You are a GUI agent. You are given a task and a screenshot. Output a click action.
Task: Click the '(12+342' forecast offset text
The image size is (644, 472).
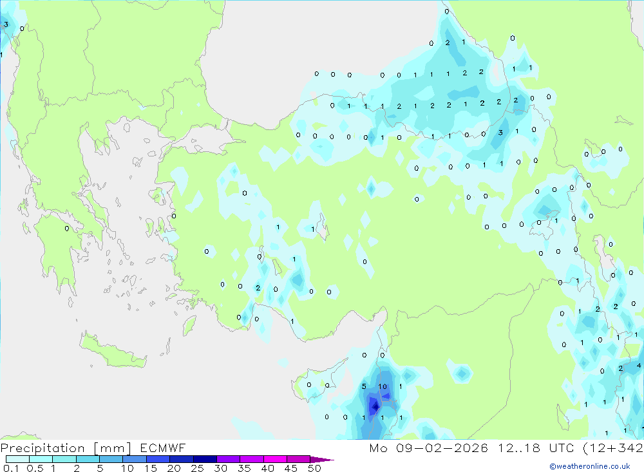click(x=614, y=448)
